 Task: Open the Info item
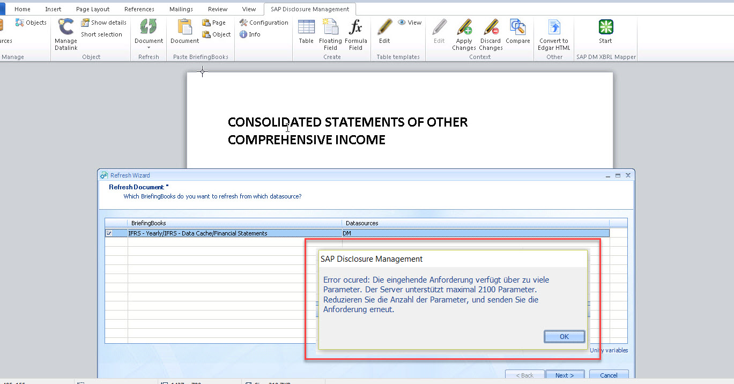[x=250, y=34]
